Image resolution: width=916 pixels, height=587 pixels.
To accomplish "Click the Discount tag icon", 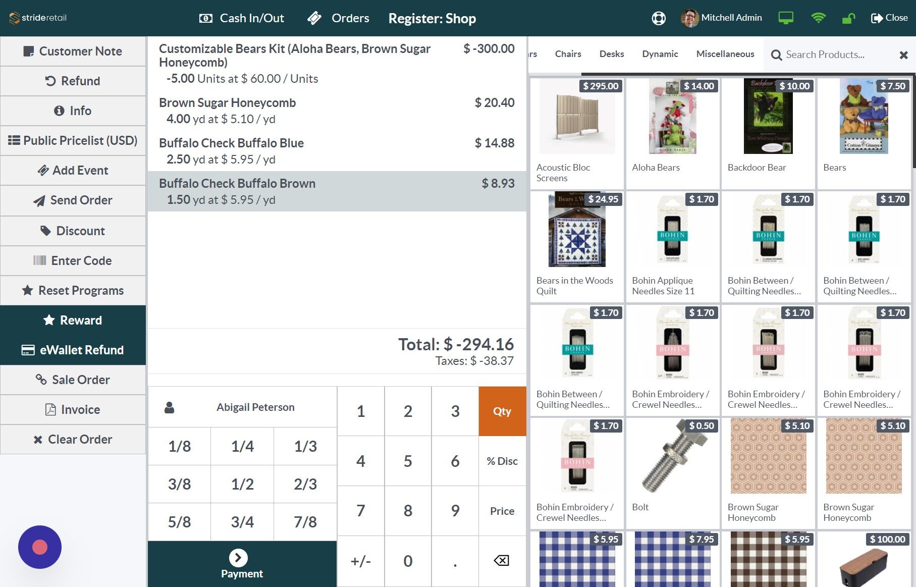I will (44, 231).
